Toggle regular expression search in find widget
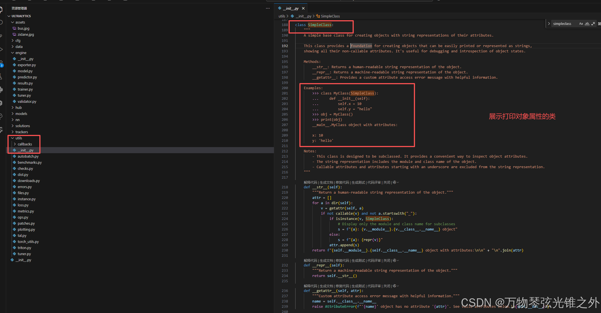The image size is (601, 313). 593,24
